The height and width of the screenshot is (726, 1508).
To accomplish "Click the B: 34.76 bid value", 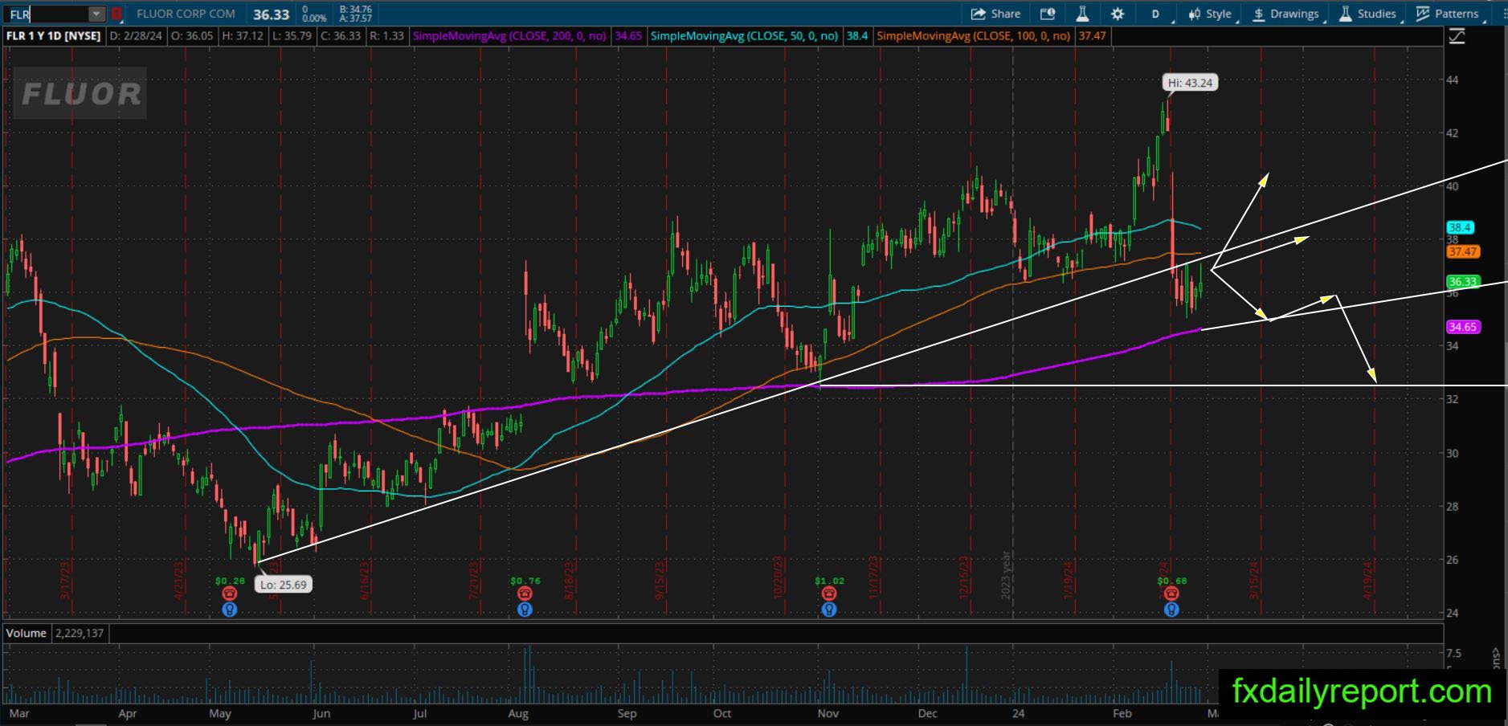I will click(355, 9).
